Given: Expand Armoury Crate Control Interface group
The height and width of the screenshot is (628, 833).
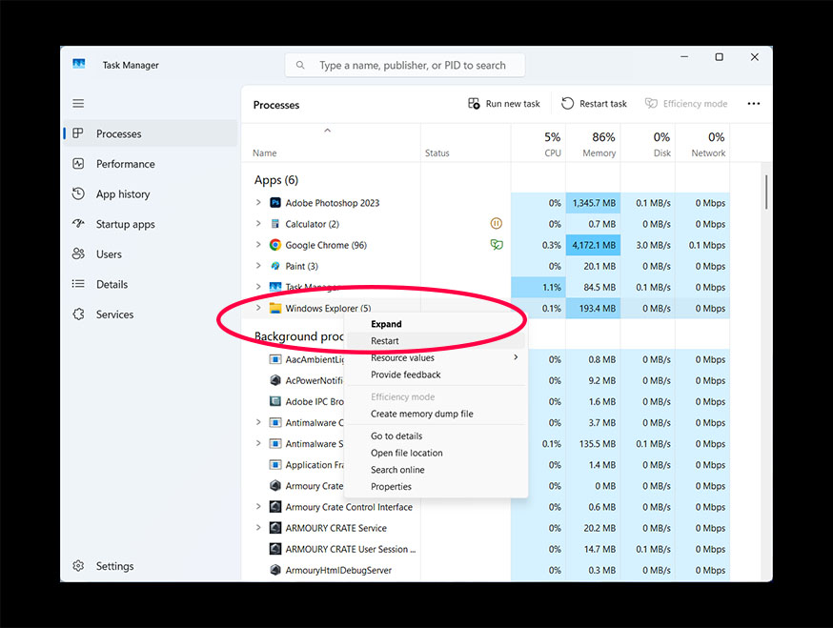Looking at the screenshot, I should coord(258,506).
